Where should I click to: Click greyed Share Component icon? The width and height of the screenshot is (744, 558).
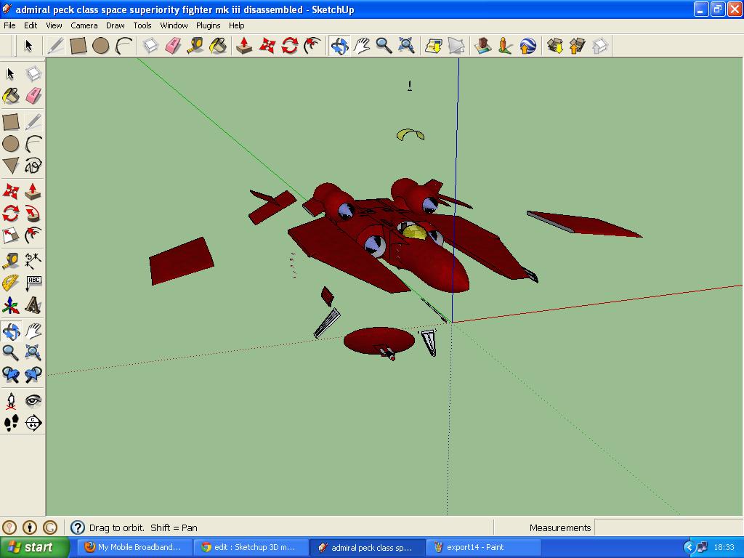click(600, 46)
